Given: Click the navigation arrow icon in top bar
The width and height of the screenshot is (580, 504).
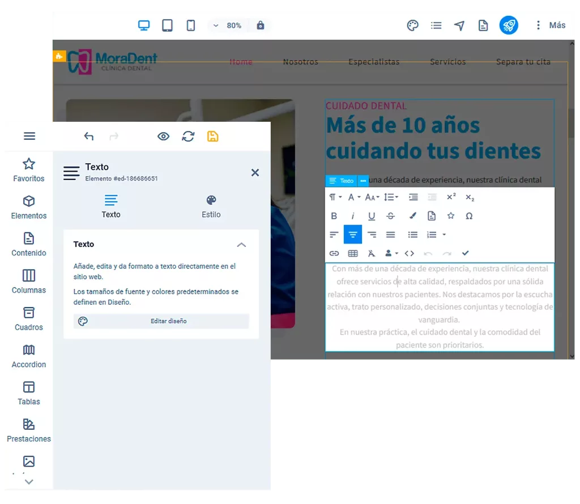Looking at the screenshot, I should coord(459,25).
